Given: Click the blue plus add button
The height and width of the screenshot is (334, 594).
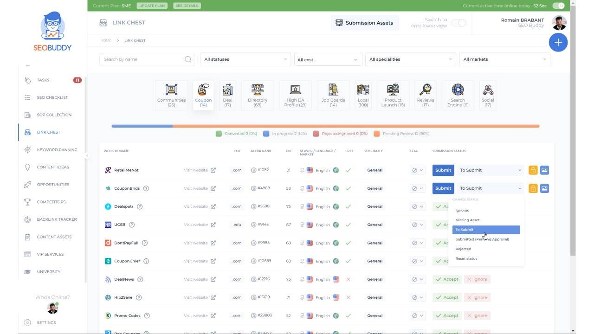Looking at the screenshot, I should [558, 42].
